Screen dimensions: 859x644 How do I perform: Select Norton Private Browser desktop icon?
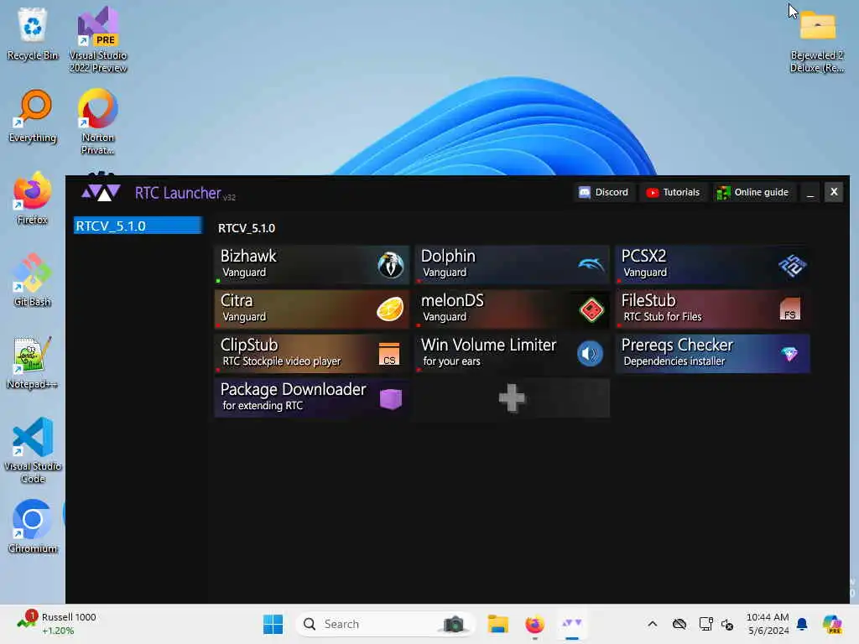click(98, 122)
